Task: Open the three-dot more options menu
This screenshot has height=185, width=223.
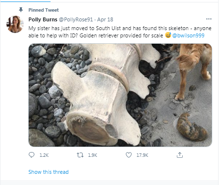Action: (x=209, y=19)
